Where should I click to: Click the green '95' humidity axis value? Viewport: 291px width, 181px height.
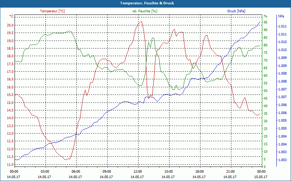coord(266,22)
